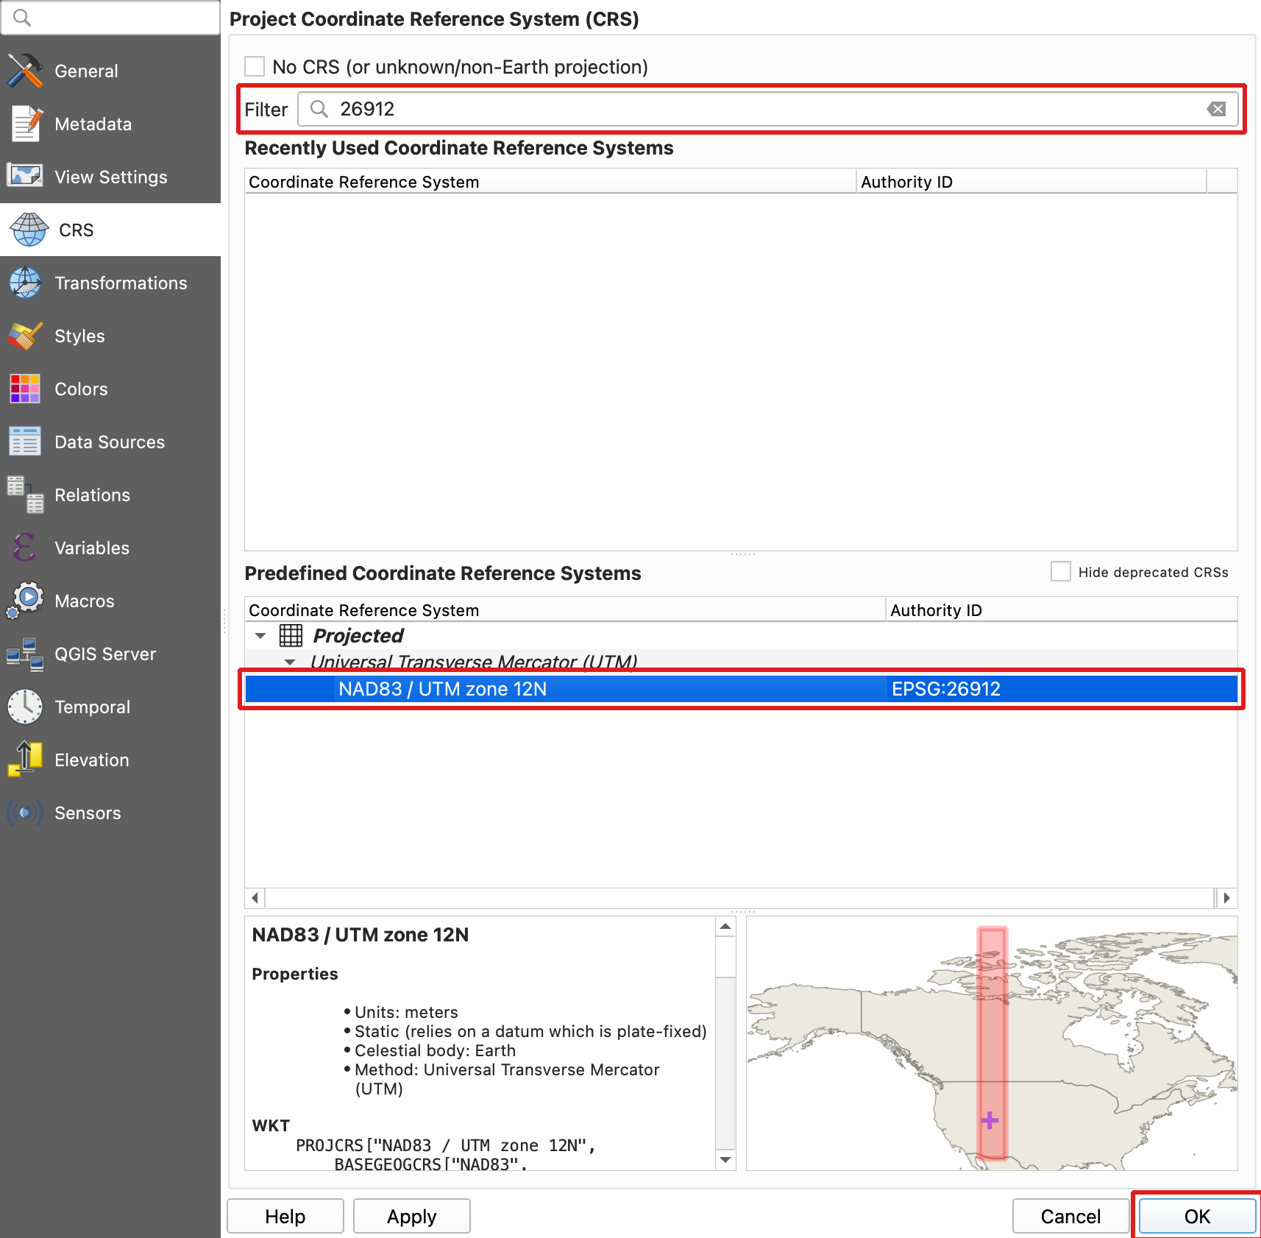This screenshot has height=1238, width=1261.
Task: Sort recently used list by Authority ID
Action: tap(1031, 182)
